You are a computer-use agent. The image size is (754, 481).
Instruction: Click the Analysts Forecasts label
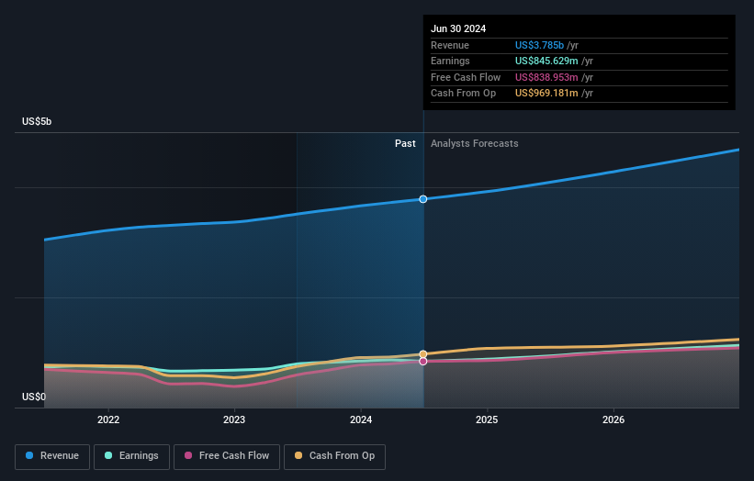(x=475, y=143)
